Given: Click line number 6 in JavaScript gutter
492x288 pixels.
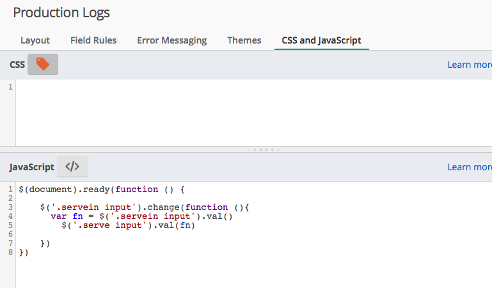Looking at the screenshot, I should point(10,234).
